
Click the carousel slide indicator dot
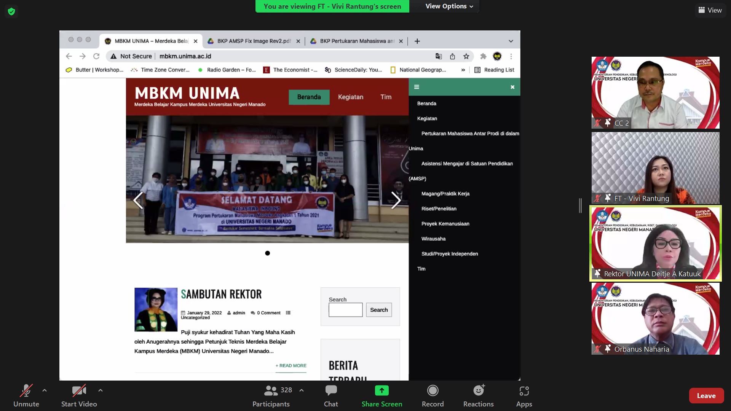[268, 253]
